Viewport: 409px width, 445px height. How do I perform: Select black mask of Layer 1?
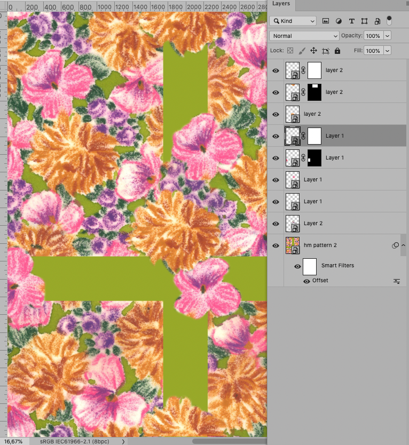pyautogui.click(x=314, y=158)
